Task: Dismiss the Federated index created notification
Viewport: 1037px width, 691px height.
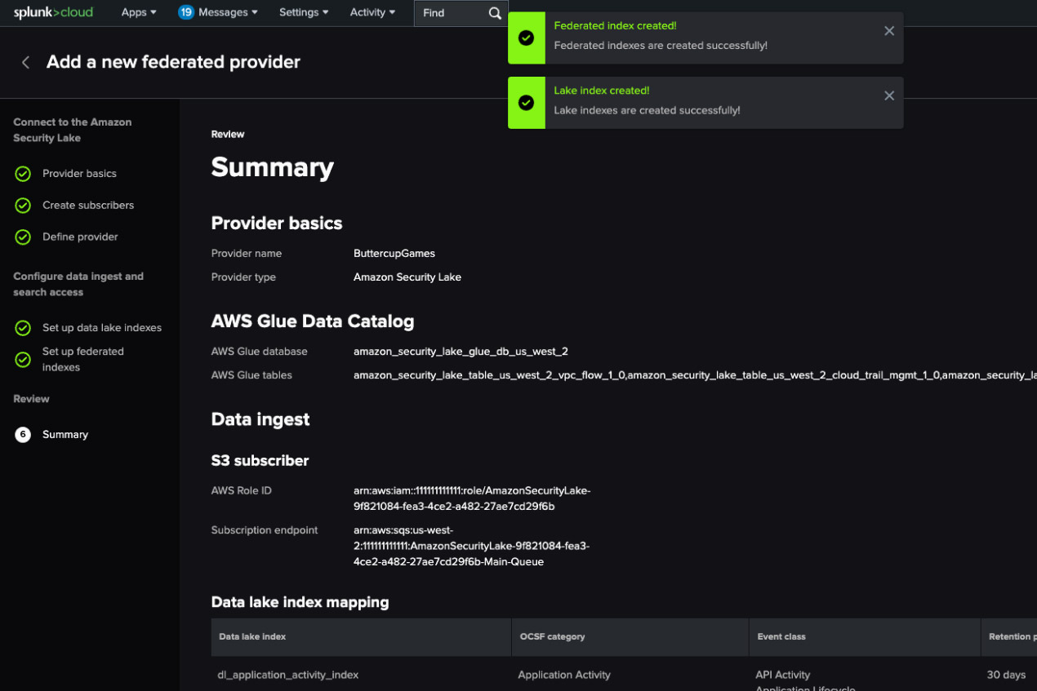Action: pyautogui.click(x=889, y=31)
